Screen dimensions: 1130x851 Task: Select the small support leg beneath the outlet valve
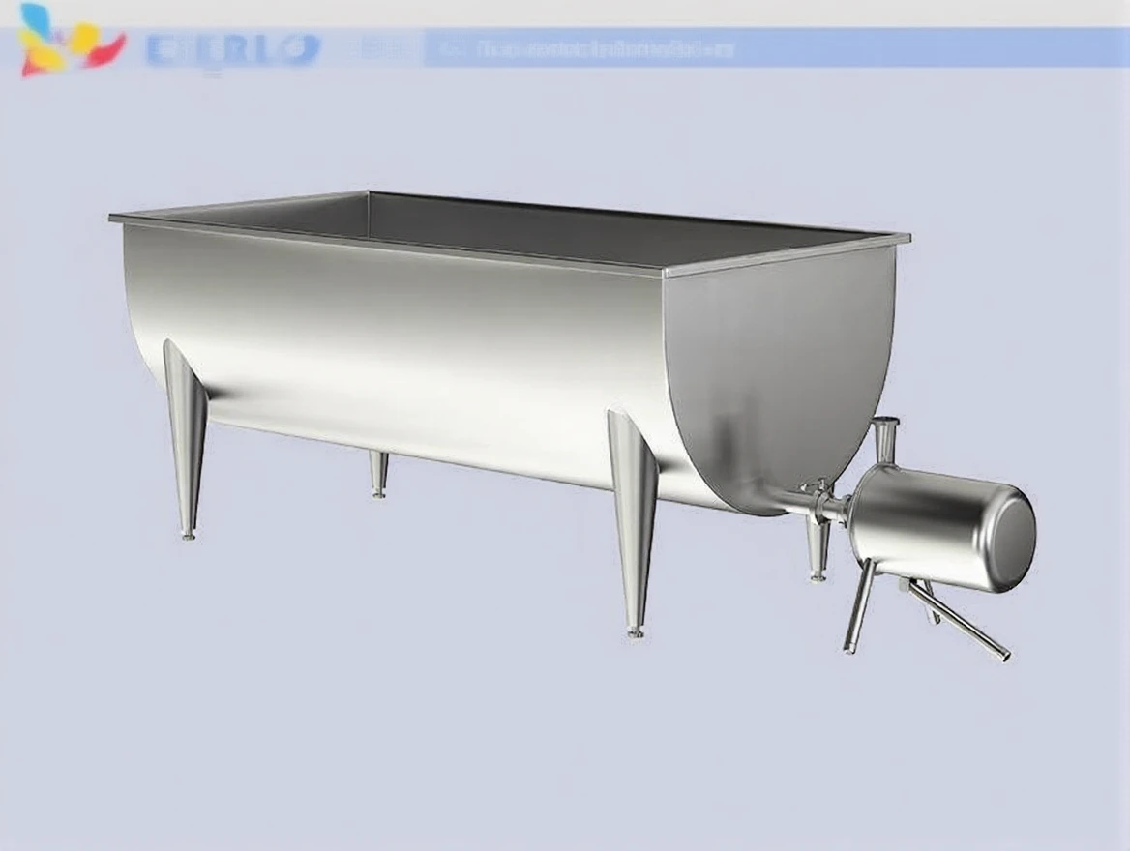point(818,551)
